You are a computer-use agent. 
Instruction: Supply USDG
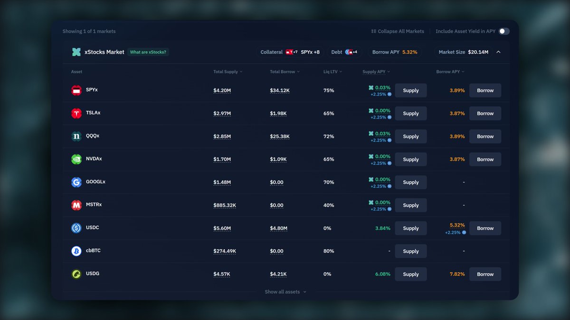point(411,274)
